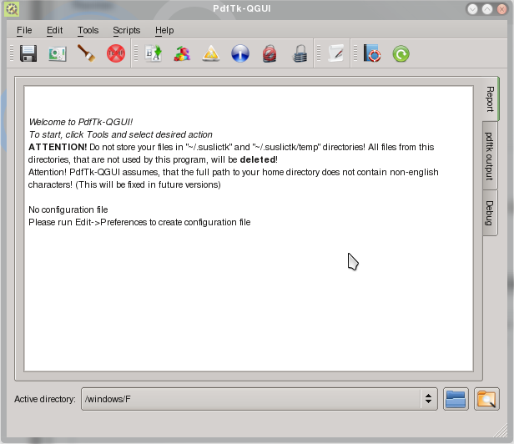Click the B/A pages with green arrow icon
The image size is (514, 444).
pos(153,53)
